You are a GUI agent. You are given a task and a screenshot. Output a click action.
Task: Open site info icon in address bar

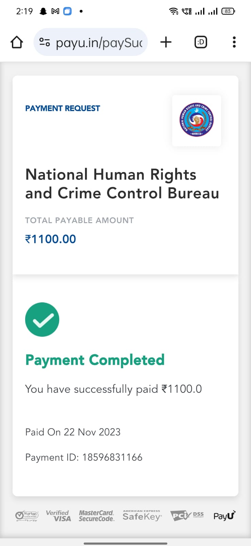[45, 42]
